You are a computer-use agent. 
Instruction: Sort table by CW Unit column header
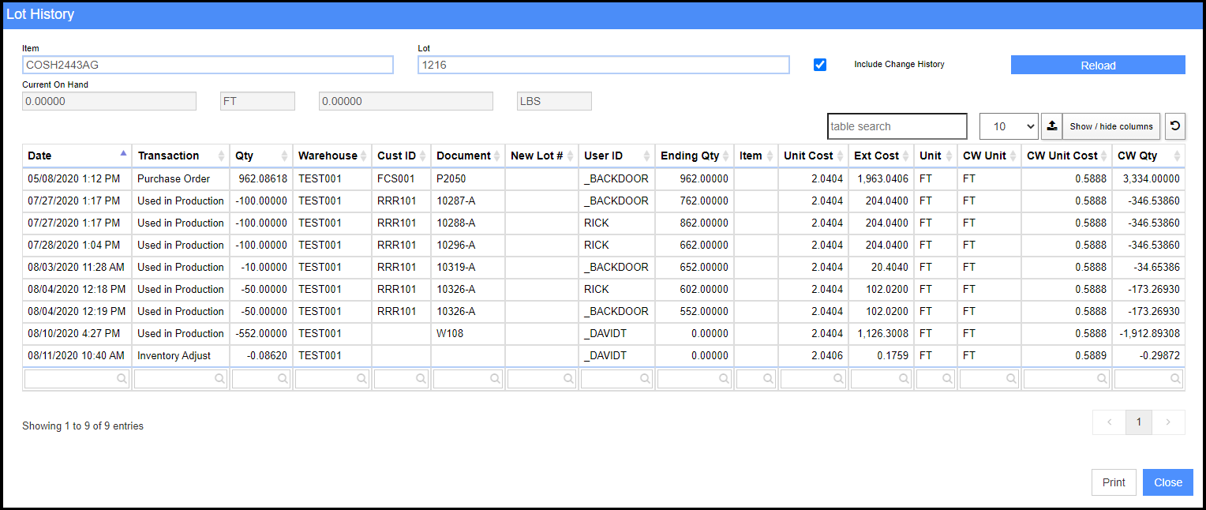point(990,156)
